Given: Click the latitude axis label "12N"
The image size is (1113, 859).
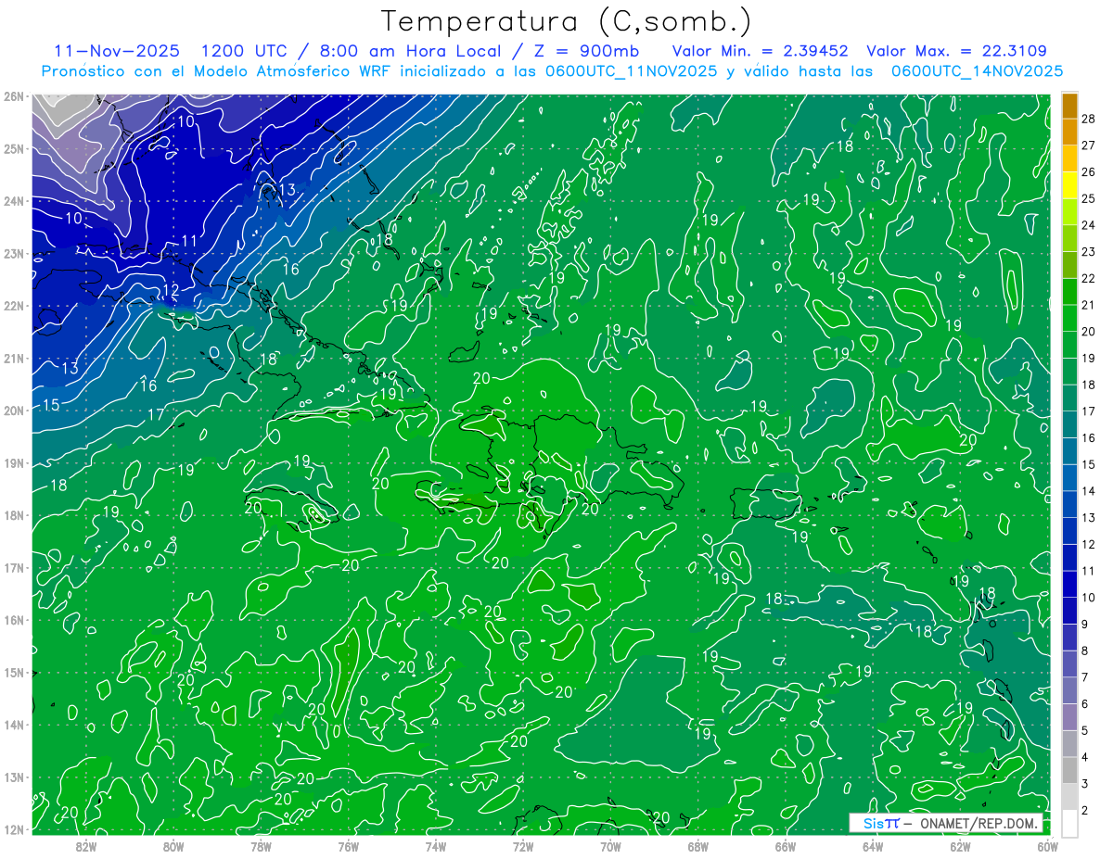Looking at the screenshot, I should point(13,829).
